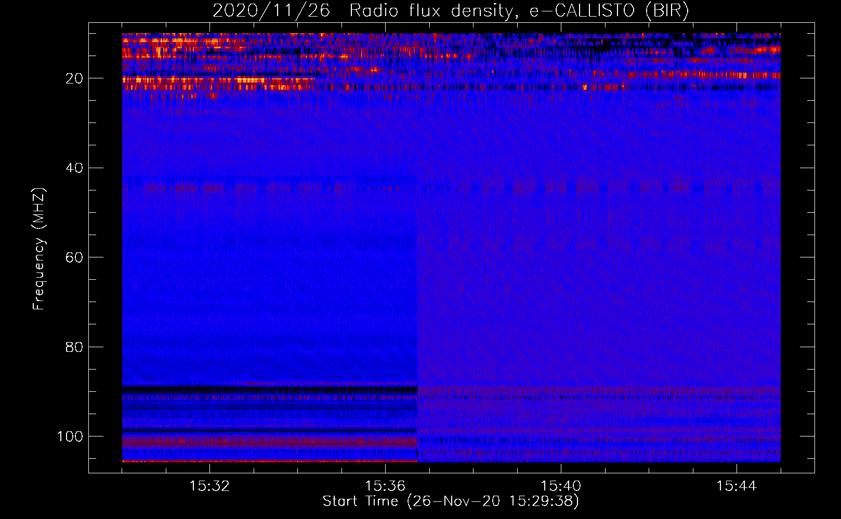This screenshot has width=841, height=519.
Task: Click the 15:40 time tick label
Action: 561,486
